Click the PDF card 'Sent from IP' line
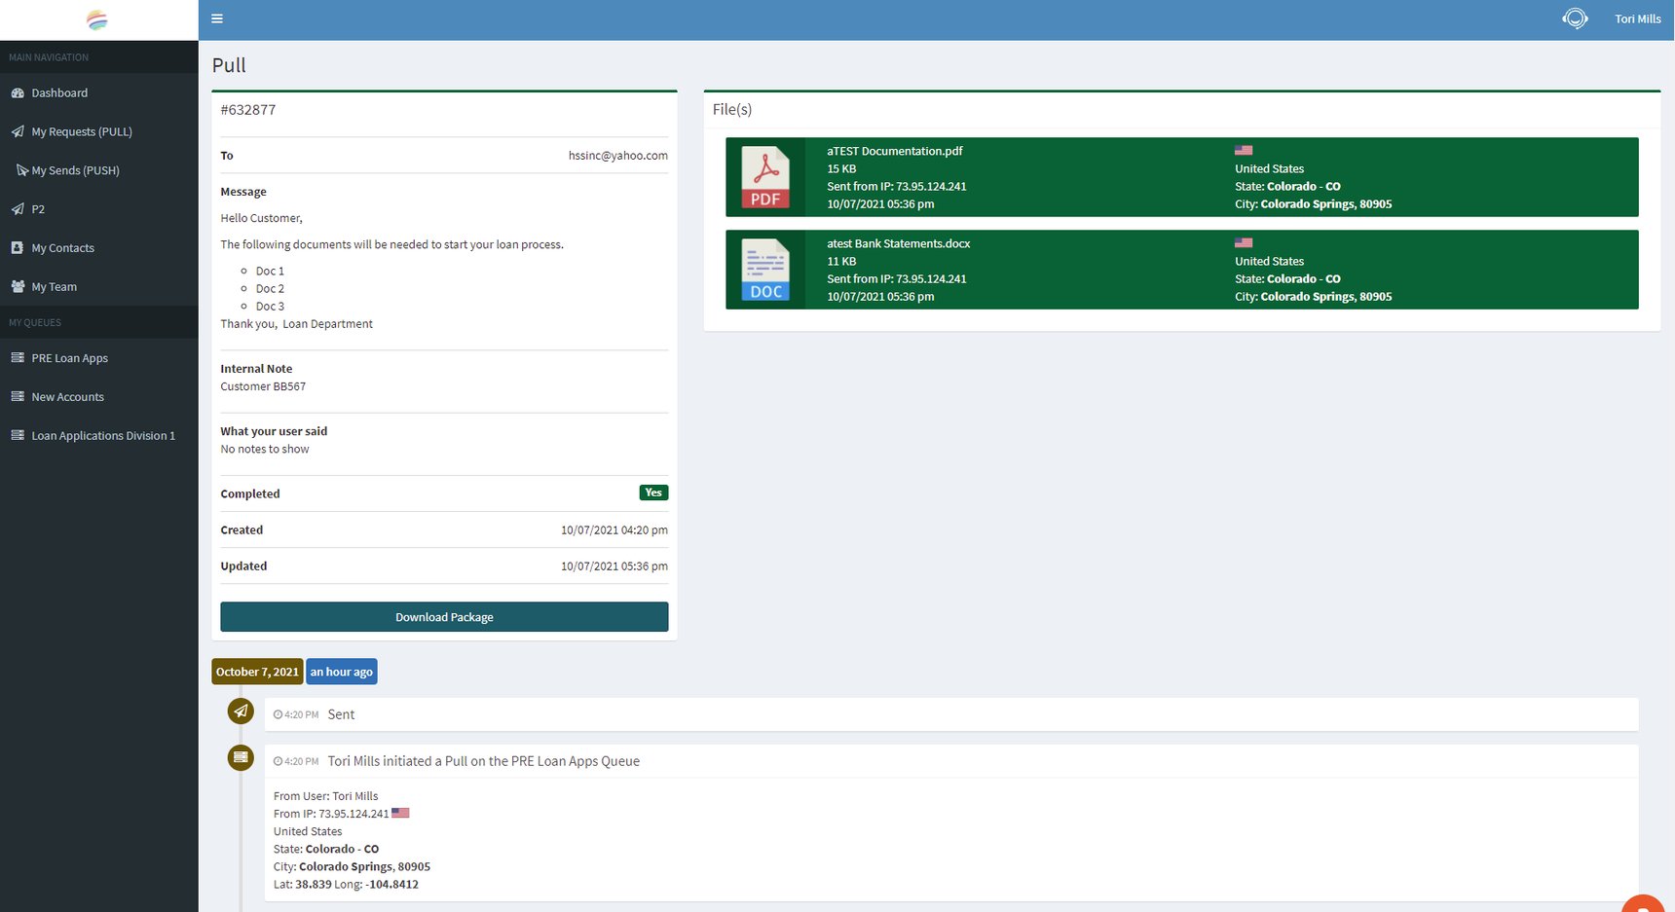The width and height of the screenshot is (1675, 912). pyautogui.click(x=897, y=187)
